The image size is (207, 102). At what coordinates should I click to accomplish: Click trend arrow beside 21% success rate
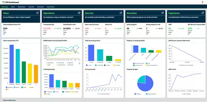198,28
